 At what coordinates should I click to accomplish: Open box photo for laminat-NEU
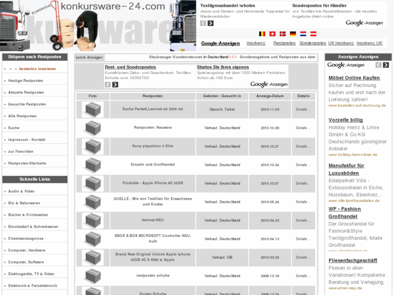(93, 220)
